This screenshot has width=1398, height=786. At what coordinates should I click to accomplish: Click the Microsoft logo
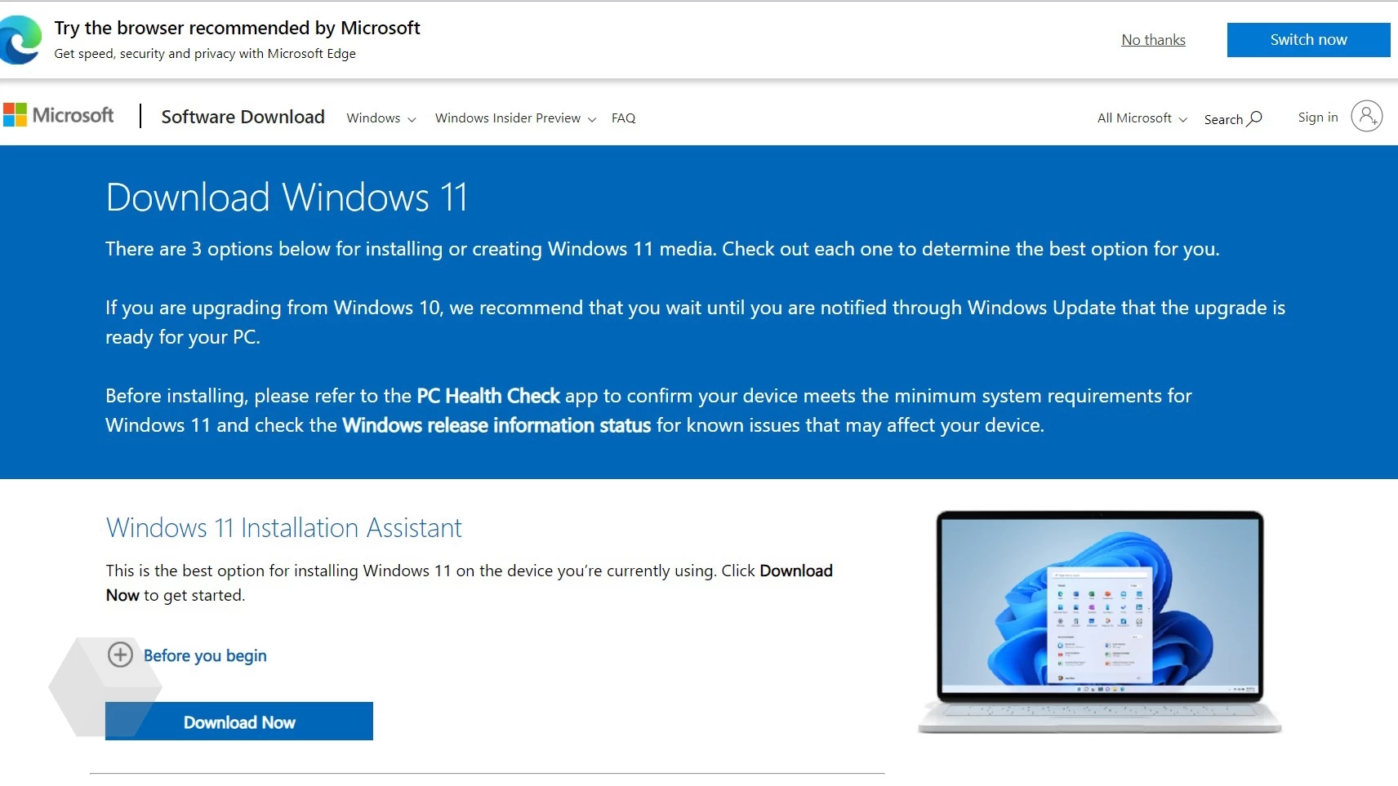click(x=59, y=115)
